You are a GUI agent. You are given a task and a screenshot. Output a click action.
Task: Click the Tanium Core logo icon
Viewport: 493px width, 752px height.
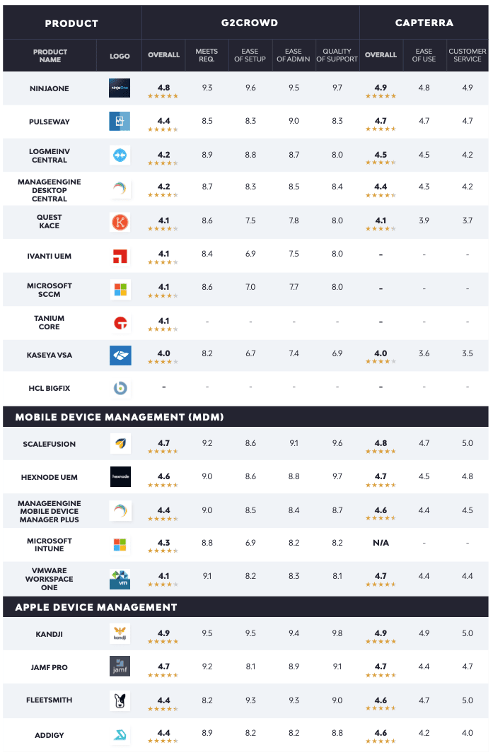tap(120, 323)
